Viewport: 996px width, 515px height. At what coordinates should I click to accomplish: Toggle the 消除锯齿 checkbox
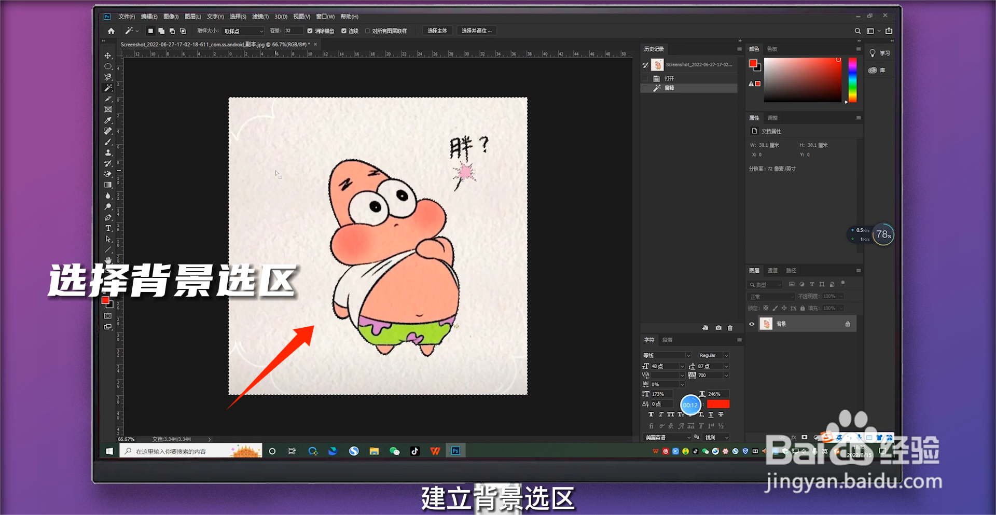pyautogui.click(x=310, y=31)
